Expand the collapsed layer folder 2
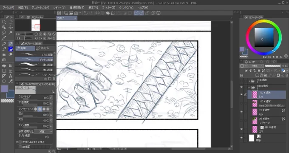289x153 pixels. (x=249, y=81)
